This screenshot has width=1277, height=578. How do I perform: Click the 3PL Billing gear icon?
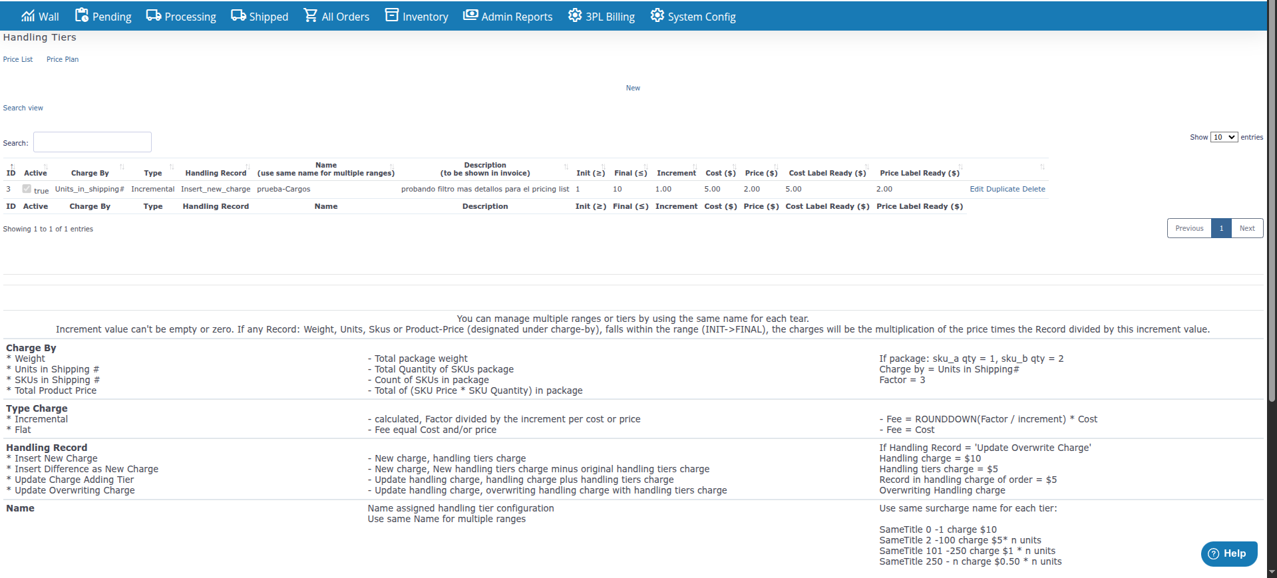pyautogui.click(x=575, y=15)
